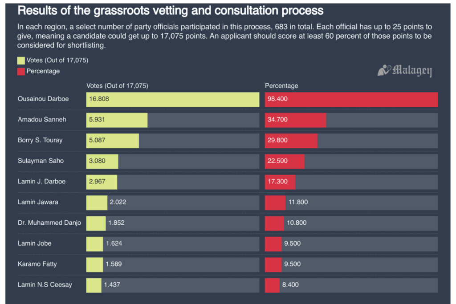Image resolution: width=456 pixels, height=304 pixels.
Task: Click Karamo Fatty's 1.589 votes value
Action: coord(114,264)
